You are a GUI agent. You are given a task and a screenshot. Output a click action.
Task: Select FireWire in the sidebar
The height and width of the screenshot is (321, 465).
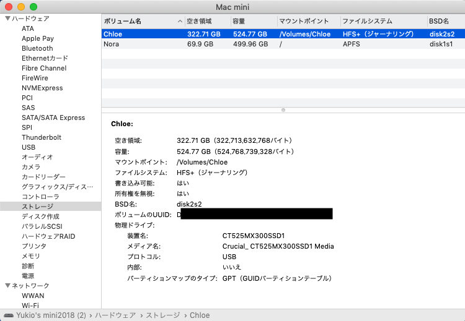(35, 78)
